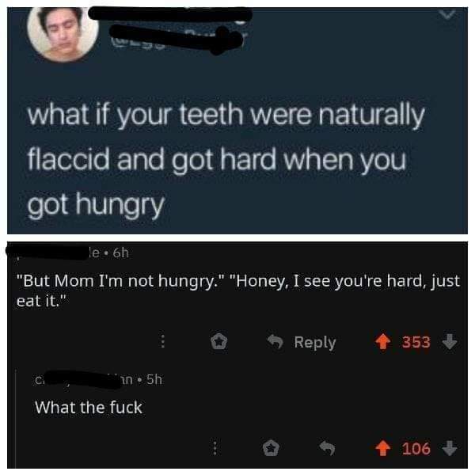The width and height of the screenshot is (475, 475).
Task: Reply to the 'What the fuck' comment
Action: [327, 448]
